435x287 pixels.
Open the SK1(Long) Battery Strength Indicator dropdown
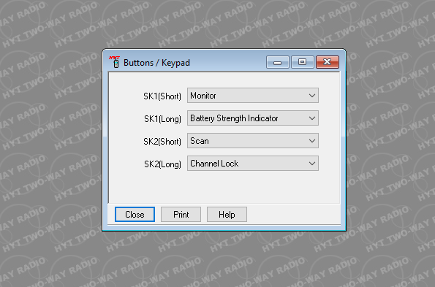[253, 118]
